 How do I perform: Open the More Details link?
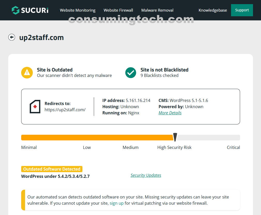tap(170, 113)
